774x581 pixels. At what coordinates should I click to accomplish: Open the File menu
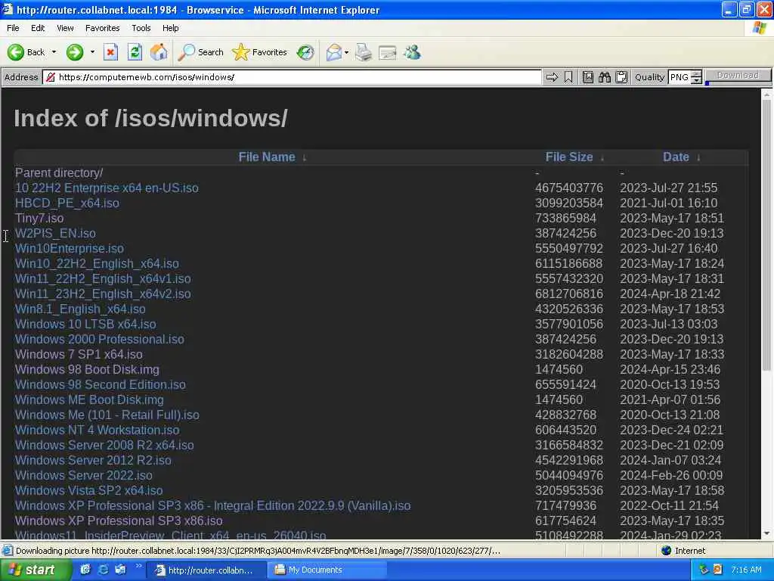coord(14,28)
